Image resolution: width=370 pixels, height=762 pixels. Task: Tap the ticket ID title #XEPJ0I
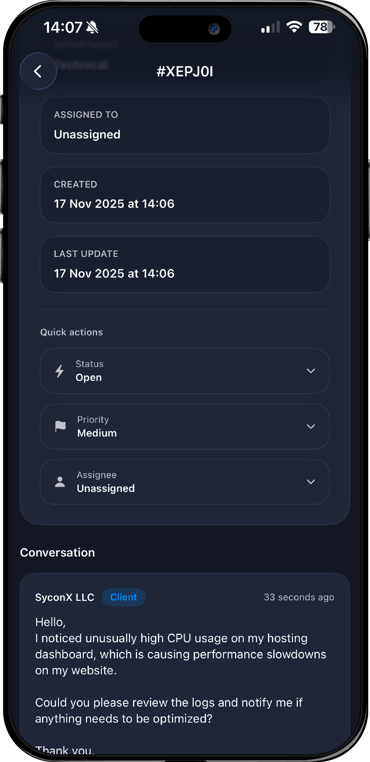click(185, 71)
